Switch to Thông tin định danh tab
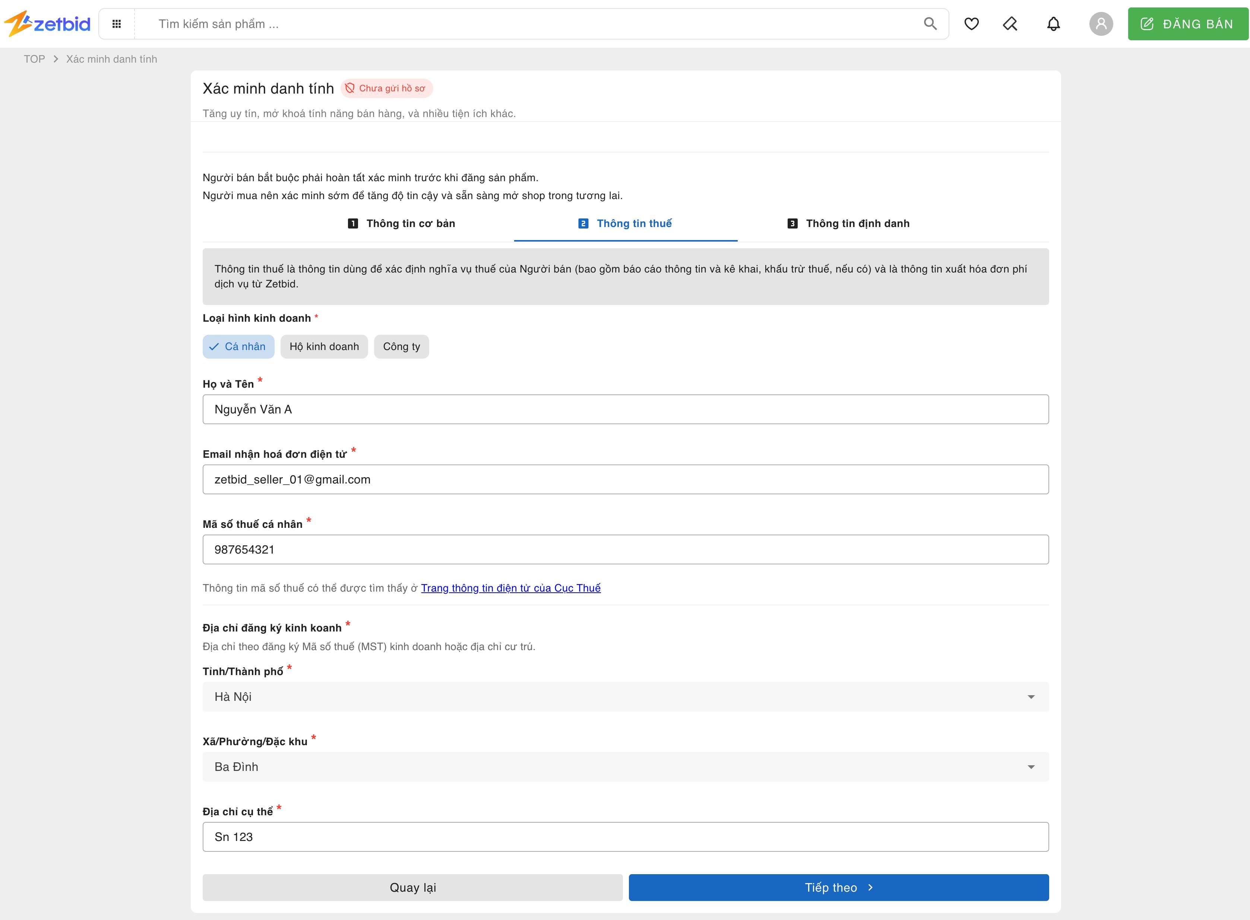 coord(849,223)
